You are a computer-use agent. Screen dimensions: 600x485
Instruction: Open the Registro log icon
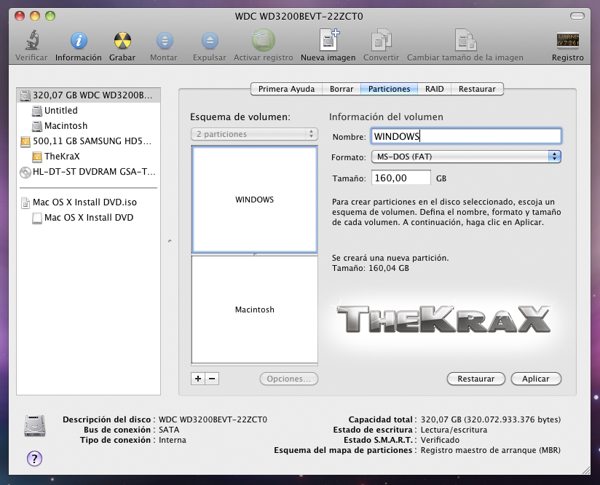click(567, 40)
